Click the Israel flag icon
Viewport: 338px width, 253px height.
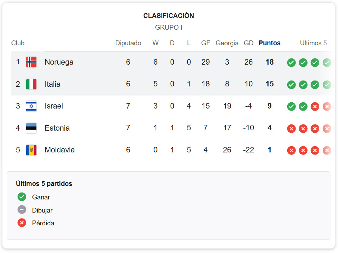[31, 106]
